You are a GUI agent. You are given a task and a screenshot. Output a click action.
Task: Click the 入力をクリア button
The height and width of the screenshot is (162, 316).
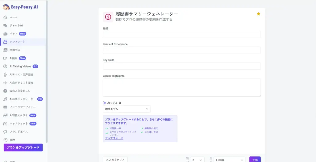point(115,160)
